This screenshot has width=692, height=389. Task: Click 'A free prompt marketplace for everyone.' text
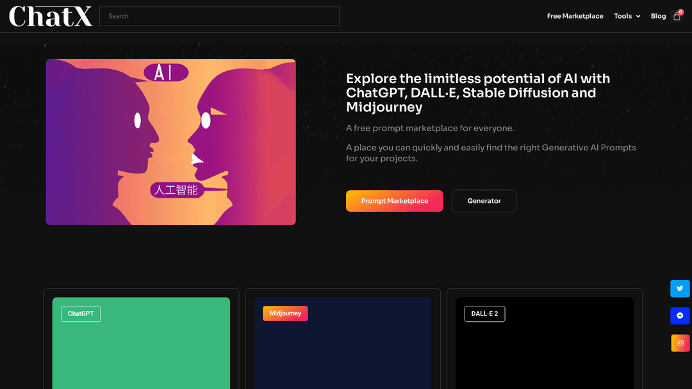pyautogui.click(x=431, y=128)
